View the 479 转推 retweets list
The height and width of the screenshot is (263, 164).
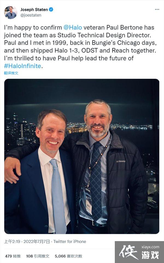coord(13,256)
